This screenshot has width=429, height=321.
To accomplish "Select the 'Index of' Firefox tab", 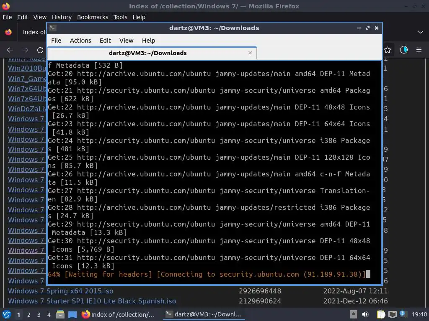I will [33, 32].
